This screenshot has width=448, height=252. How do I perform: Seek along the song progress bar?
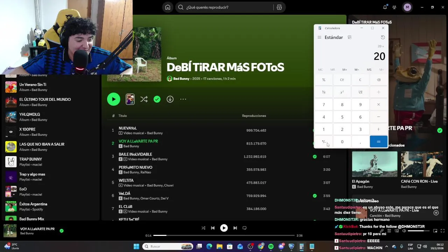pos(224,236)
